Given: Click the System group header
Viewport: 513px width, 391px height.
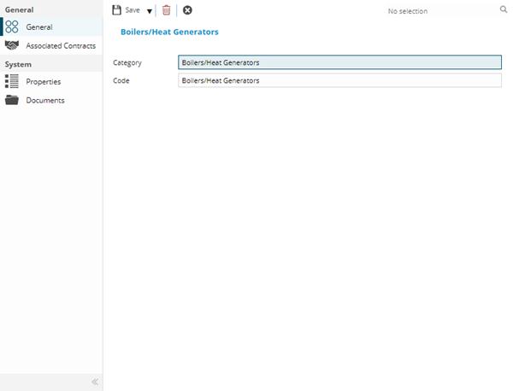Looking at the screenshot, I should (19, 64).
